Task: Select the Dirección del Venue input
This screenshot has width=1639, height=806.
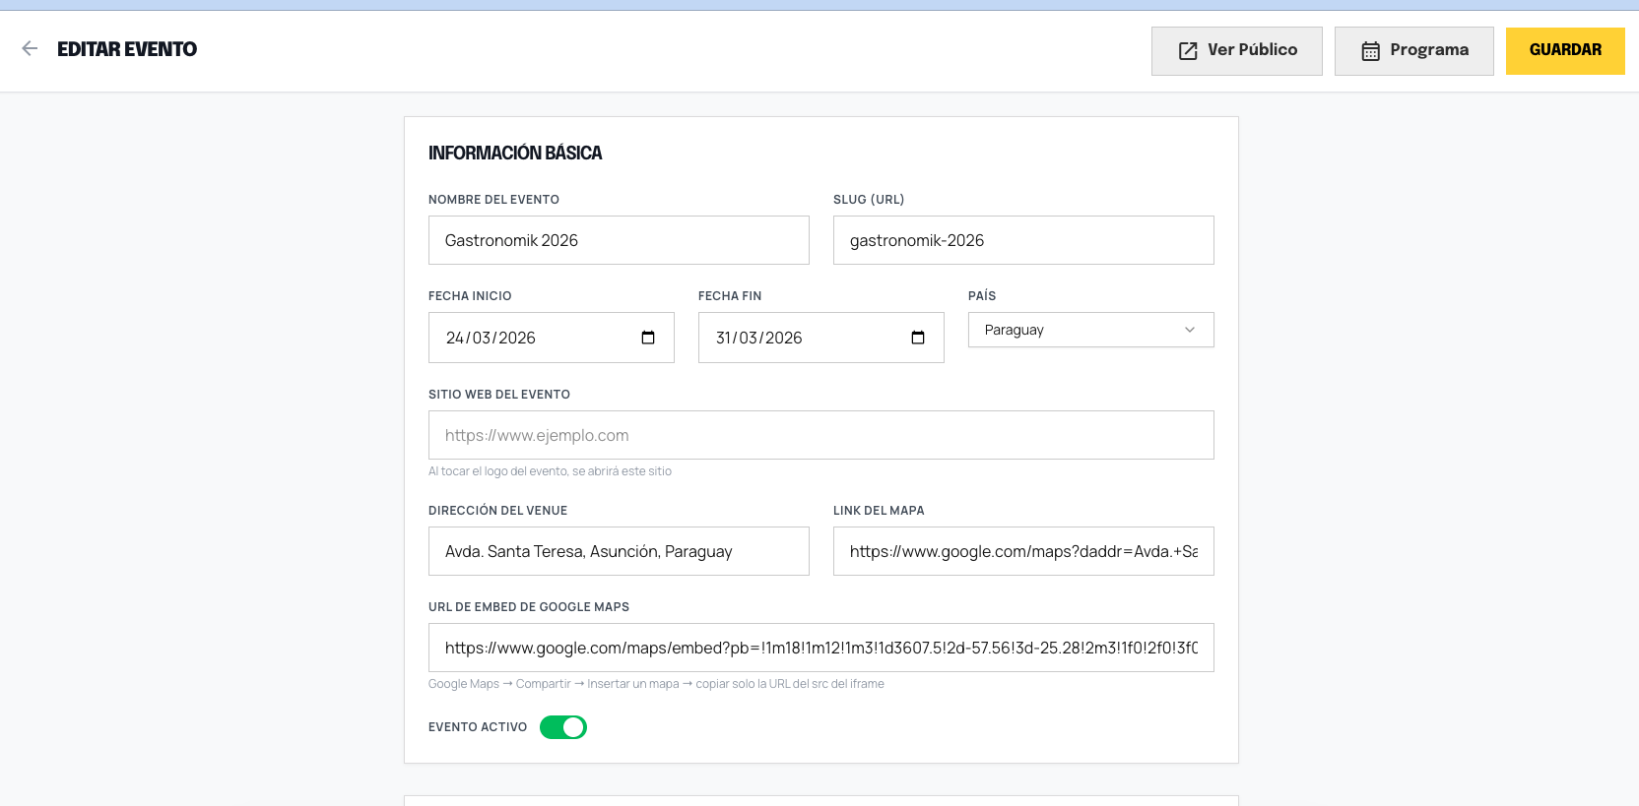Action: [x=619, y=551]
